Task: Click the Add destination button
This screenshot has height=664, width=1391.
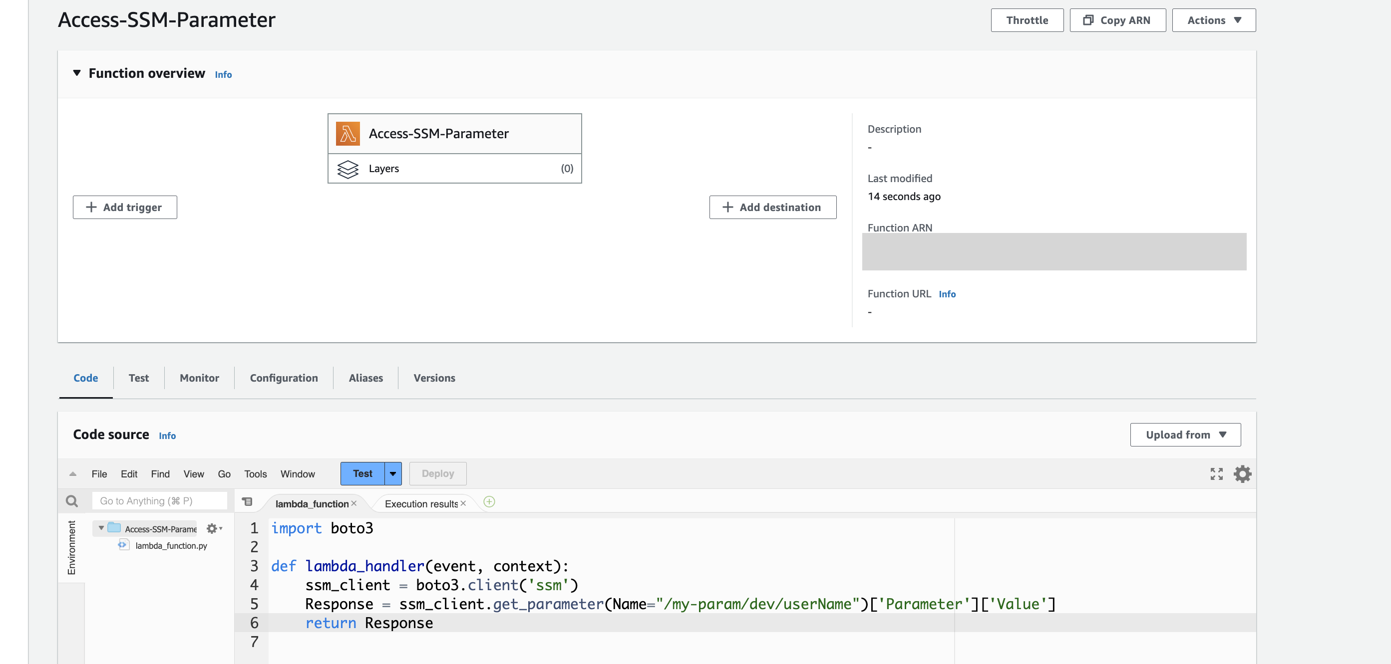Action: click(772, 207)
